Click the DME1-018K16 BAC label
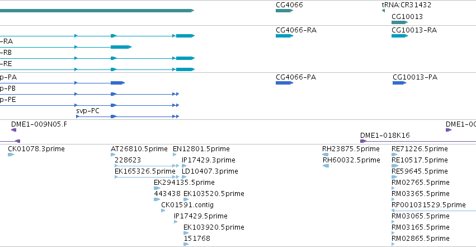476x247 pixels. 385,136
